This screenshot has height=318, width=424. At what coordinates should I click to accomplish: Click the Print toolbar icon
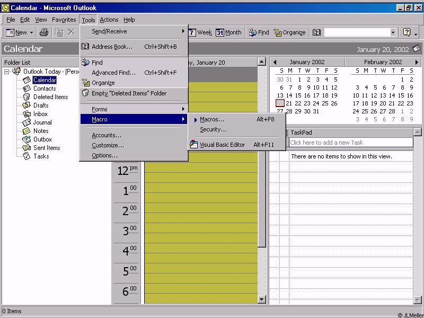(x=44, y=32)
